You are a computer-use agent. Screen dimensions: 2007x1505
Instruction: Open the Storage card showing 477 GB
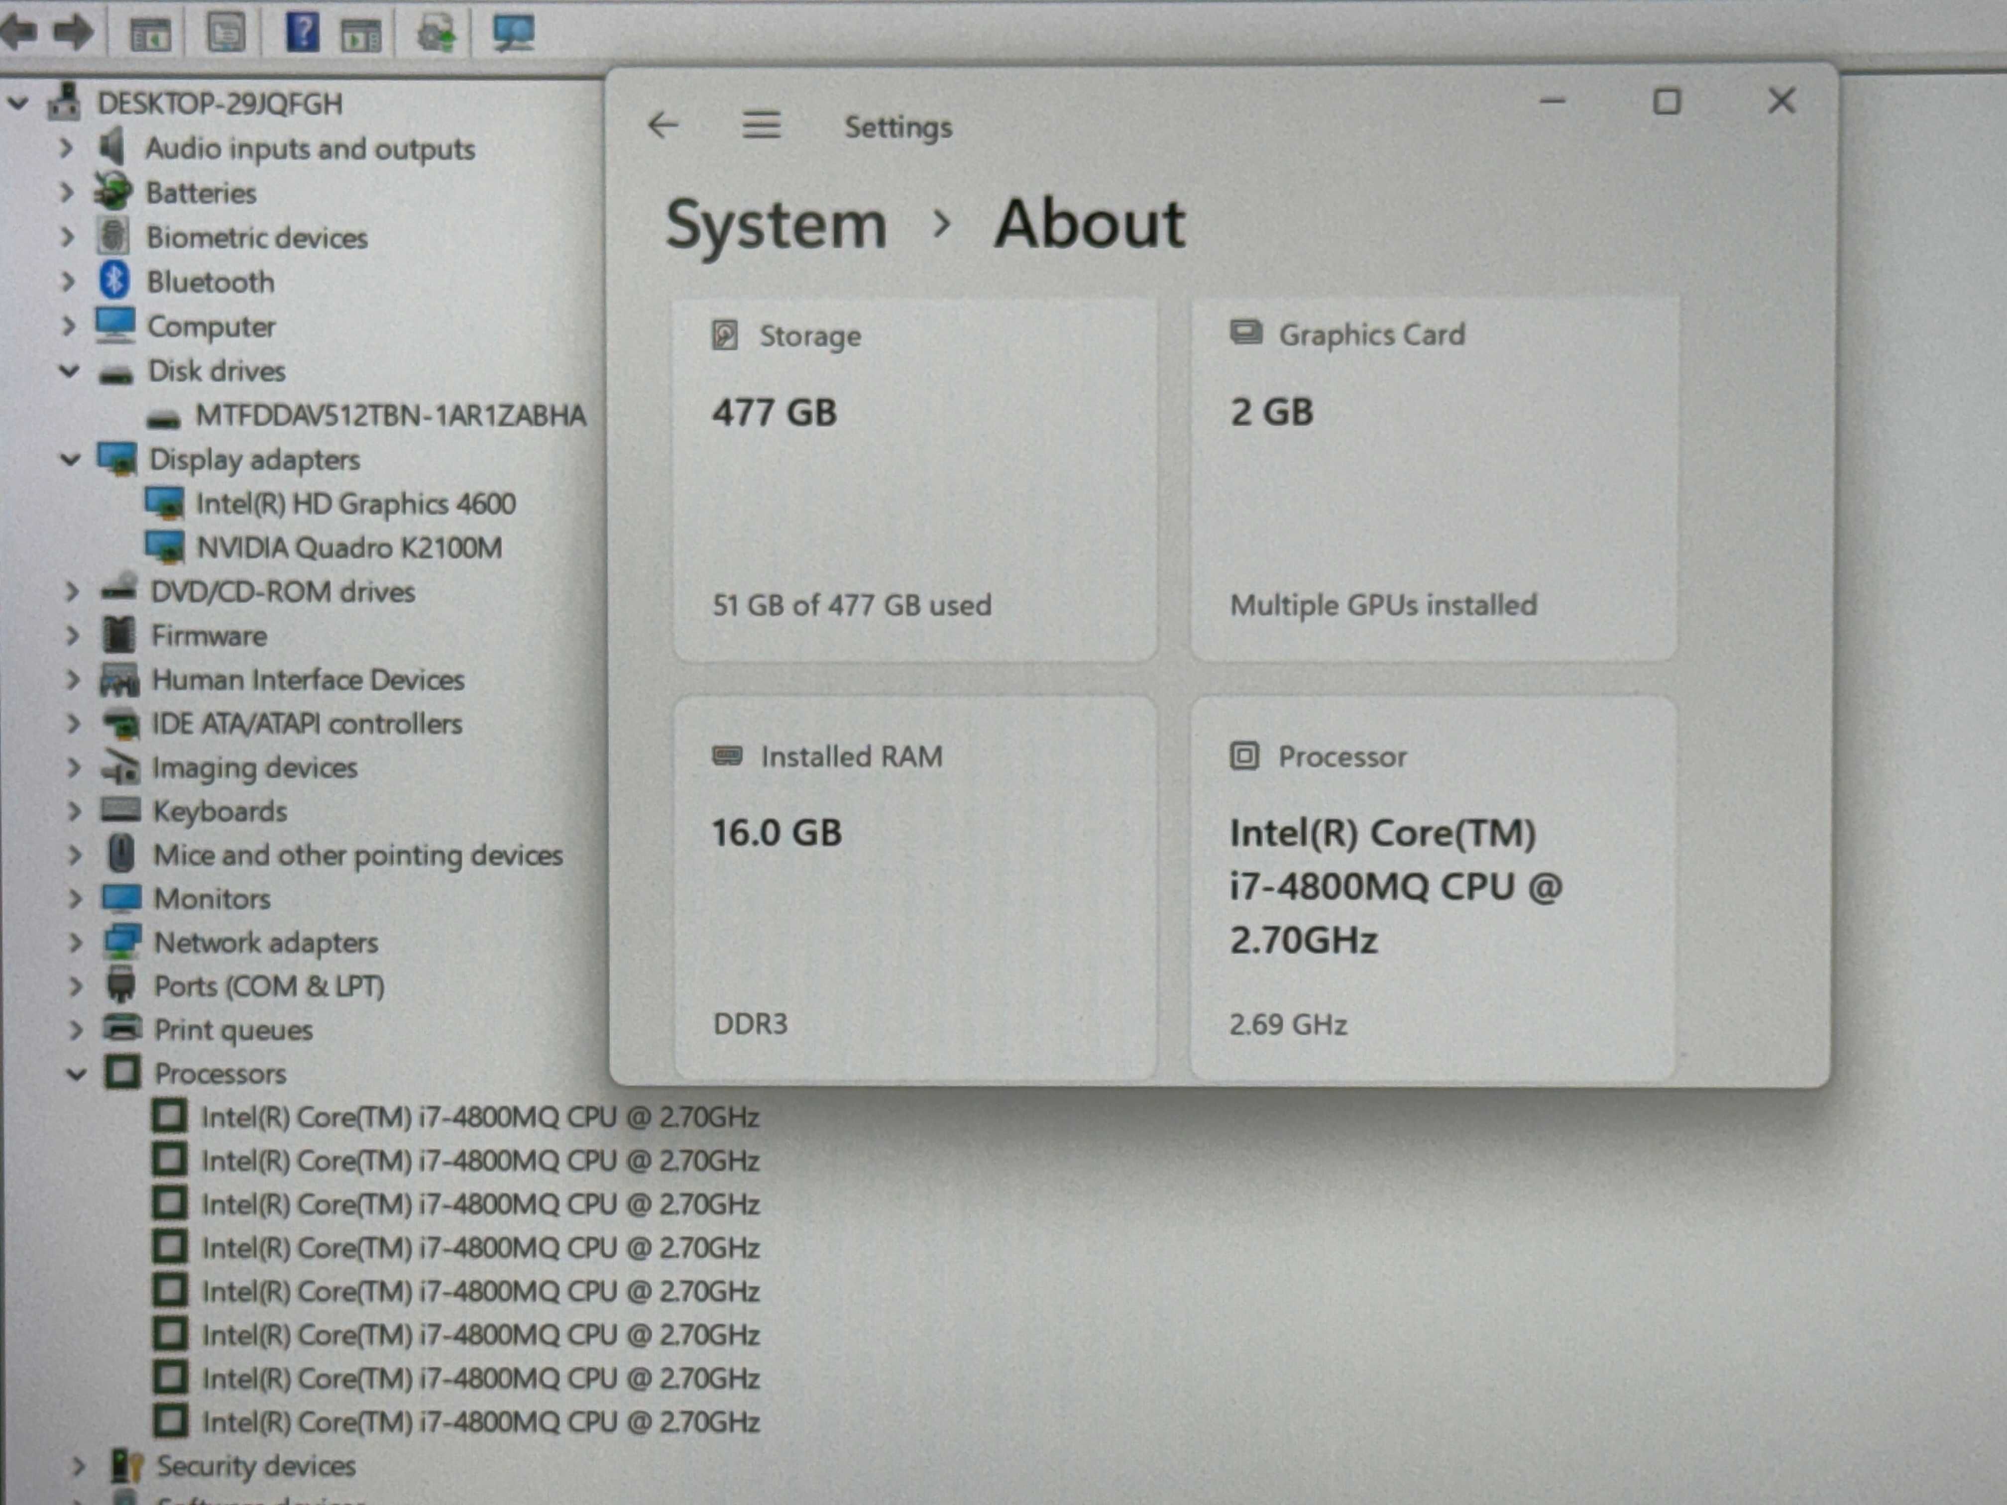coord(914,479)
